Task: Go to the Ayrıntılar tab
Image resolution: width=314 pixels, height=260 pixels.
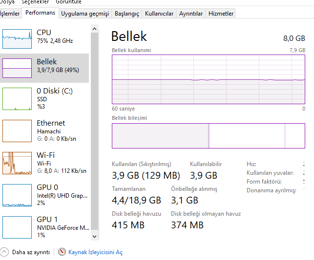Action: point(190,14)
